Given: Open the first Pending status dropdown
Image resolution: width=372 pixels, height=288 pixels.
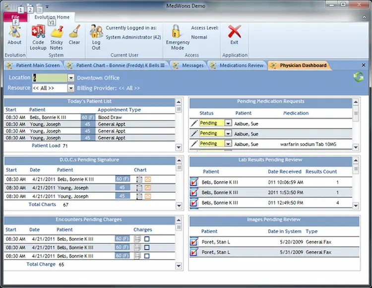Looking at the screenshot, I should pyautogui.click(x=228, y=123).
